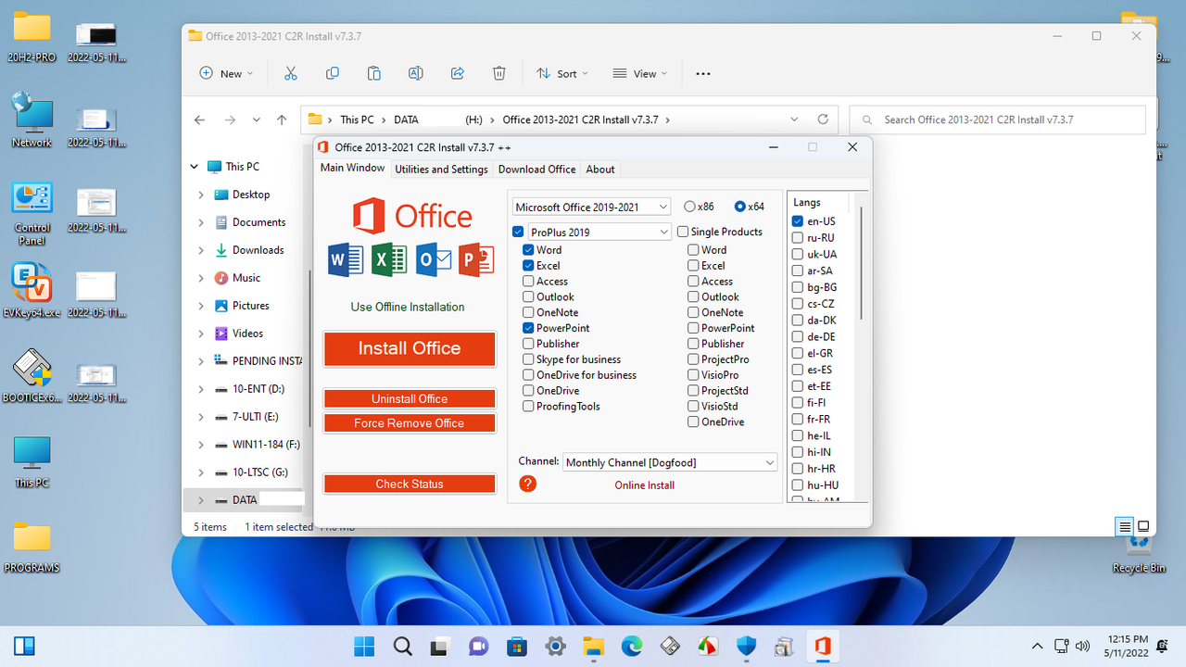Click the Paste icon in Explorer toolbar
The width and height of the screenshot is (1186, 667).
[x=373, y=73]
